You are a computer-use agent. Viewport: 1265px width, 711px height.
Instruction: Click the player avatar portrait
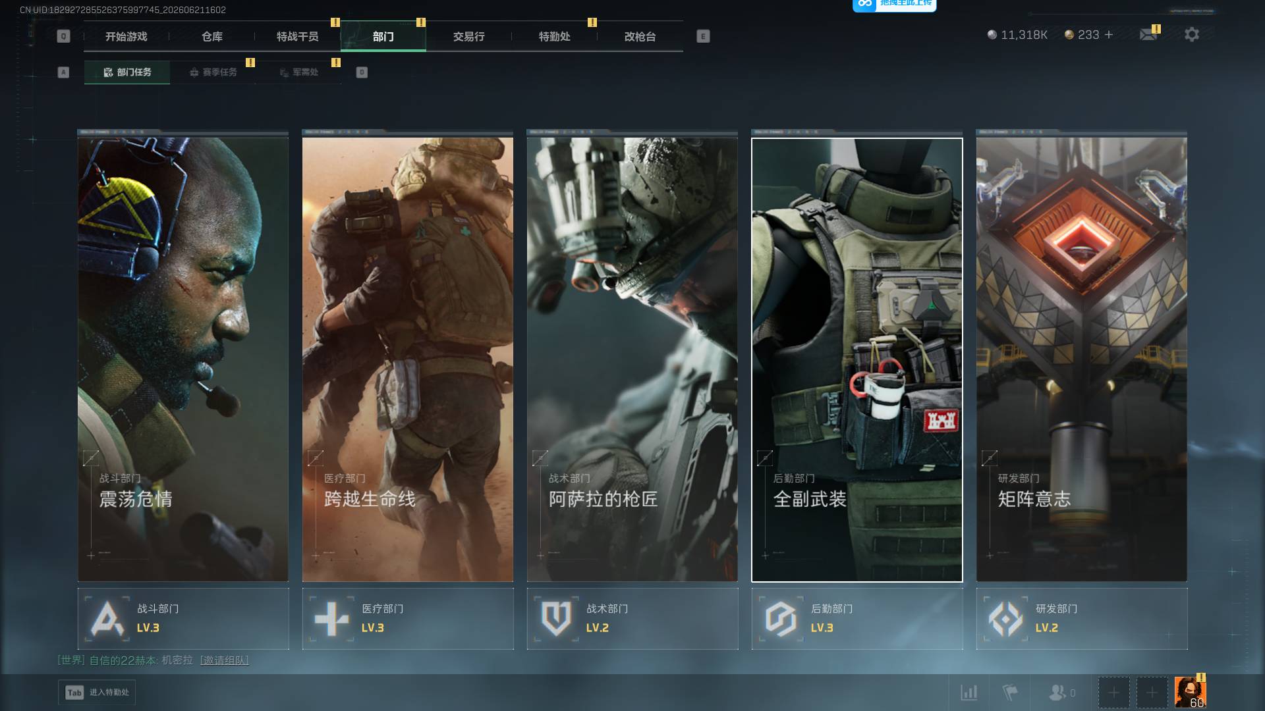tap(1190, 693)
